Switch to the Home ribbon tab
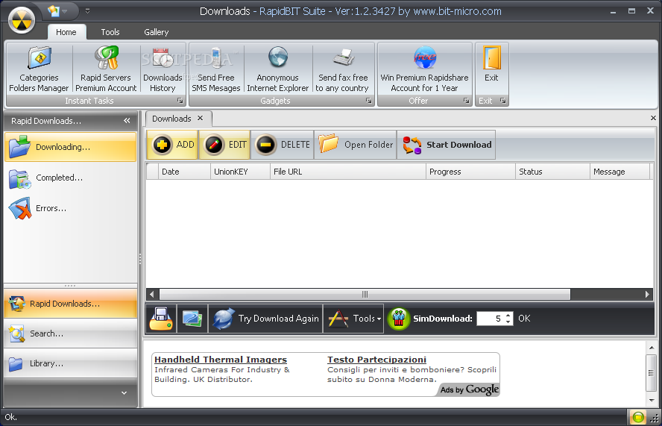The width and height of the screenshot is (662, 426). coord(66,32)
